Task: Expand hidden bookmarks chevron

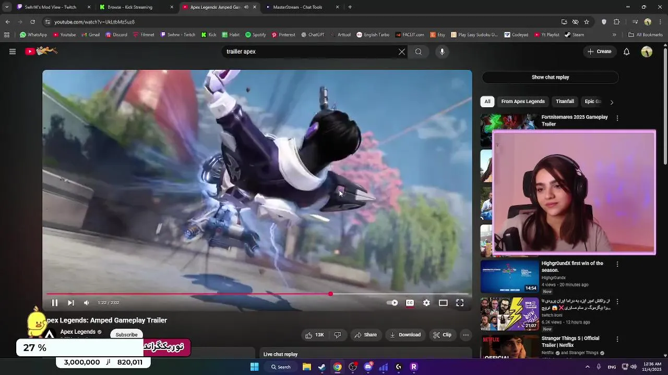Action: 614,35
